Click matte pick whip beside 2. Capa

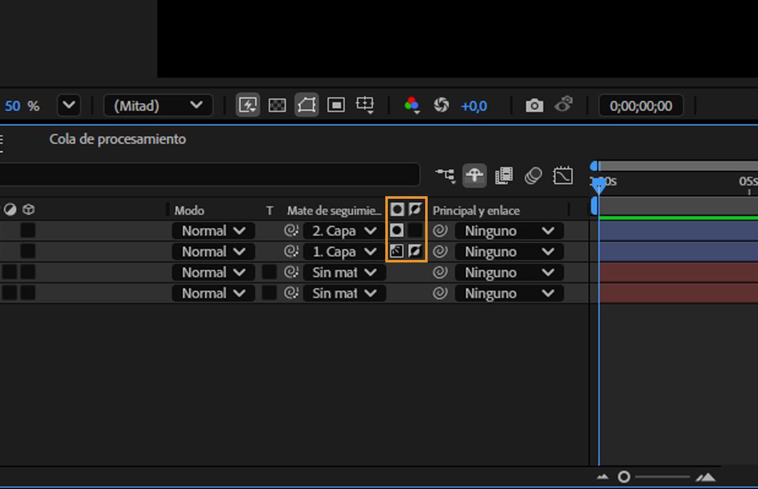291,231
